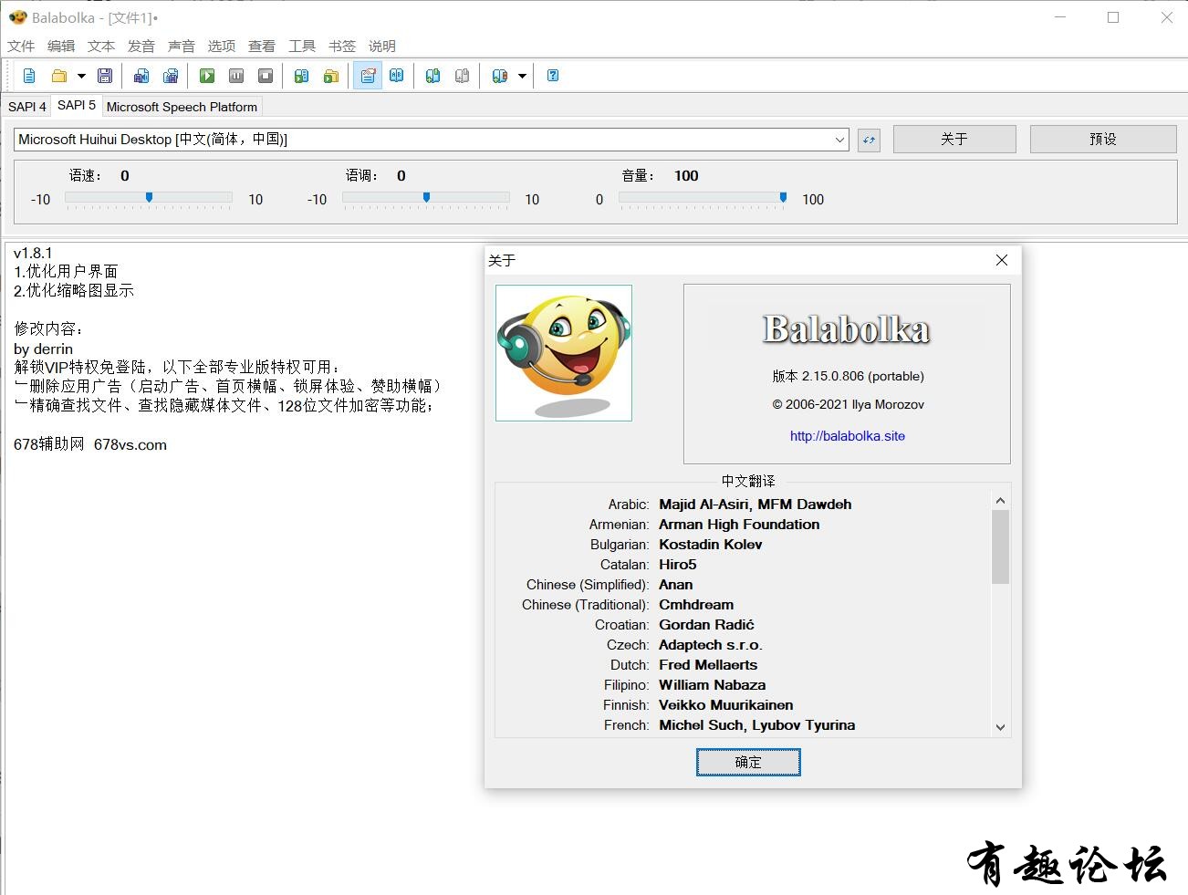Open the 选项 menu
Screen dimensions: 1188x895
222,46
